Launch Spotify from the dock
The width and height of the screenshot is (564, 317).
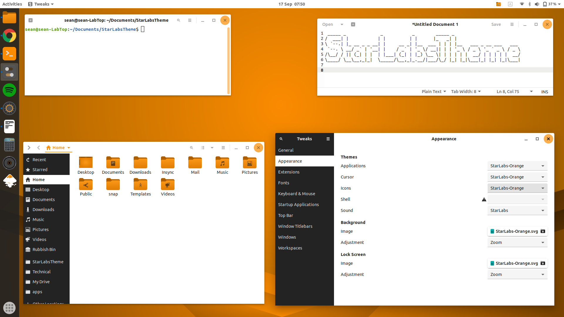pos(9,90)
